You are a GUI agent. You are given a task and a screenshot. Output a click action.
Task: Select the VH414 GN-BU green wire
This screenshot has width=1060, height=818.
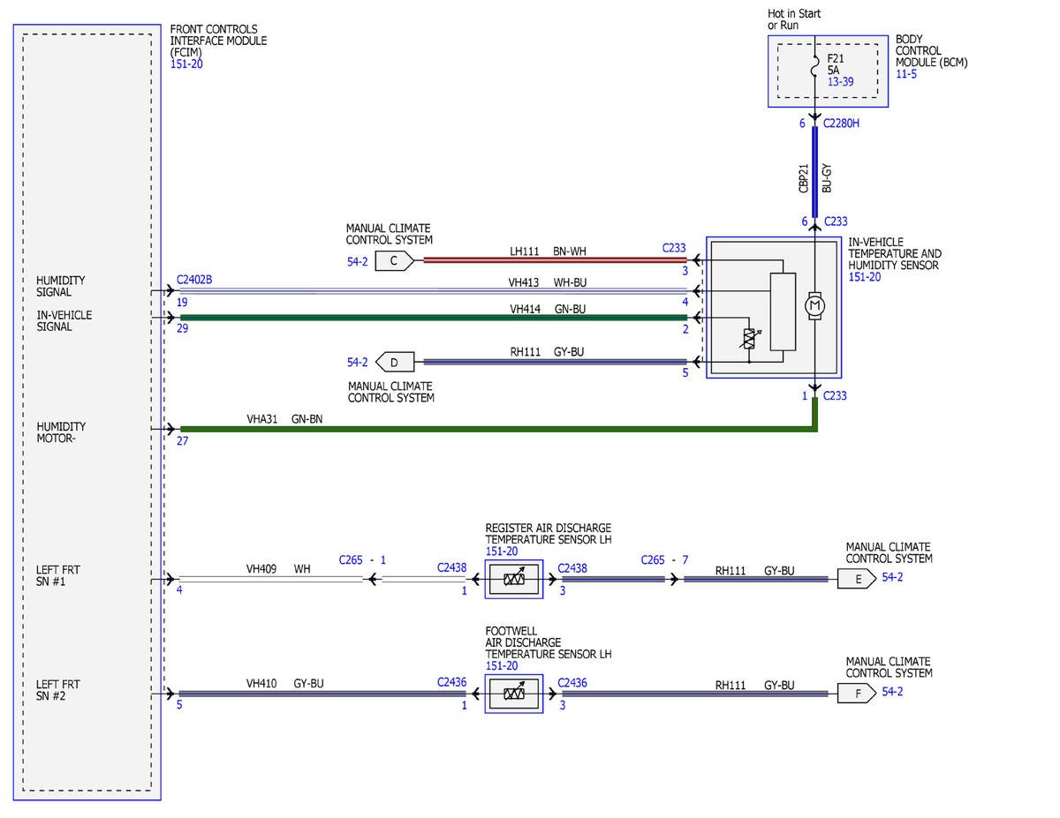point(434,318)
